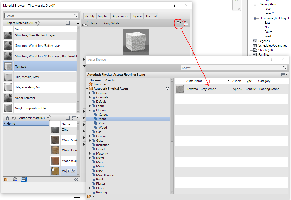Switch to the Identity tab
The height and width of the screenshot is (200, 291).
click(89, 16)
